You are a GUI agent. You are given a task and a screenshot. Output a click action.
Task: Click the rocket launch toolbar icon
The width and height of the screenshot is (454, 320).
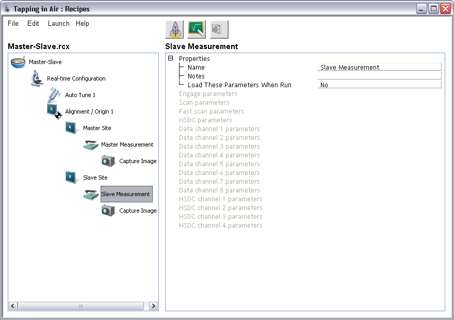coord(174,29)
